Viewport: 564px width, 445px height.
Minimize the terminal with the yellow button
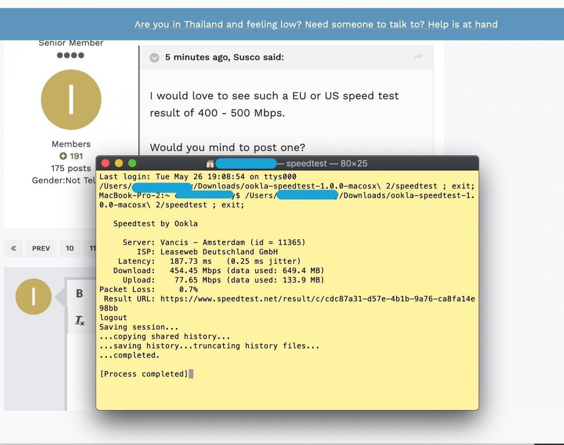coord(119,163)
